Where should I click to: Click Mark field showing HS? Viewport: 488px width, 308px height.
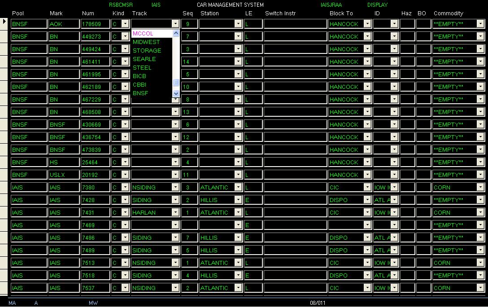(64, 162)
